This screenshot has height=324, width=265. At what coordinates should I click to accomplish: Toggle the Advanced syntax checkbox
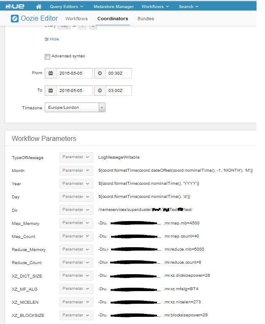point(47,57)
